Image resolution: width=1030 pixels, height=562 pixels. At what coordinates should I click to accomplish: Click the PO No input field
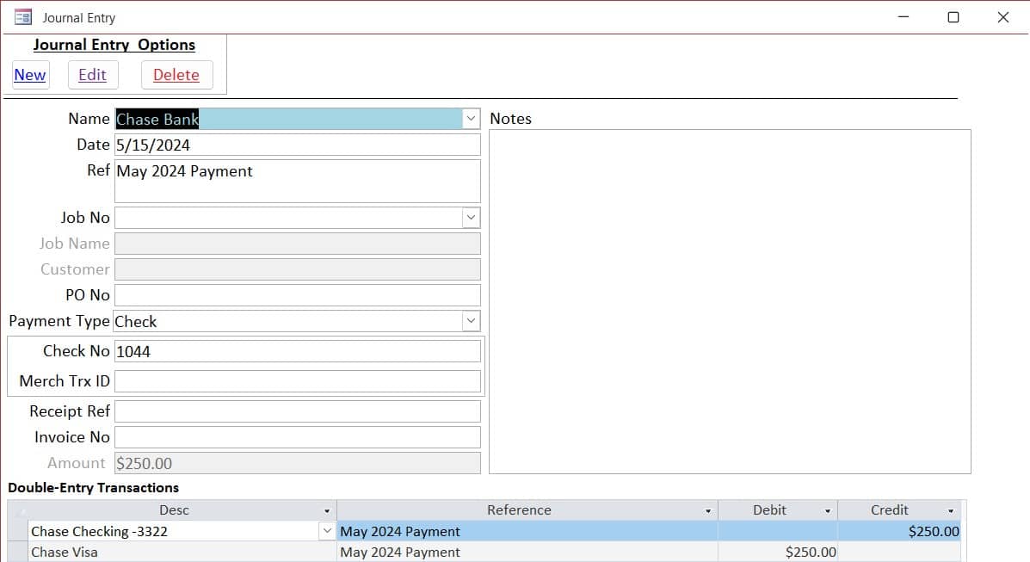(x=298, y=295)
